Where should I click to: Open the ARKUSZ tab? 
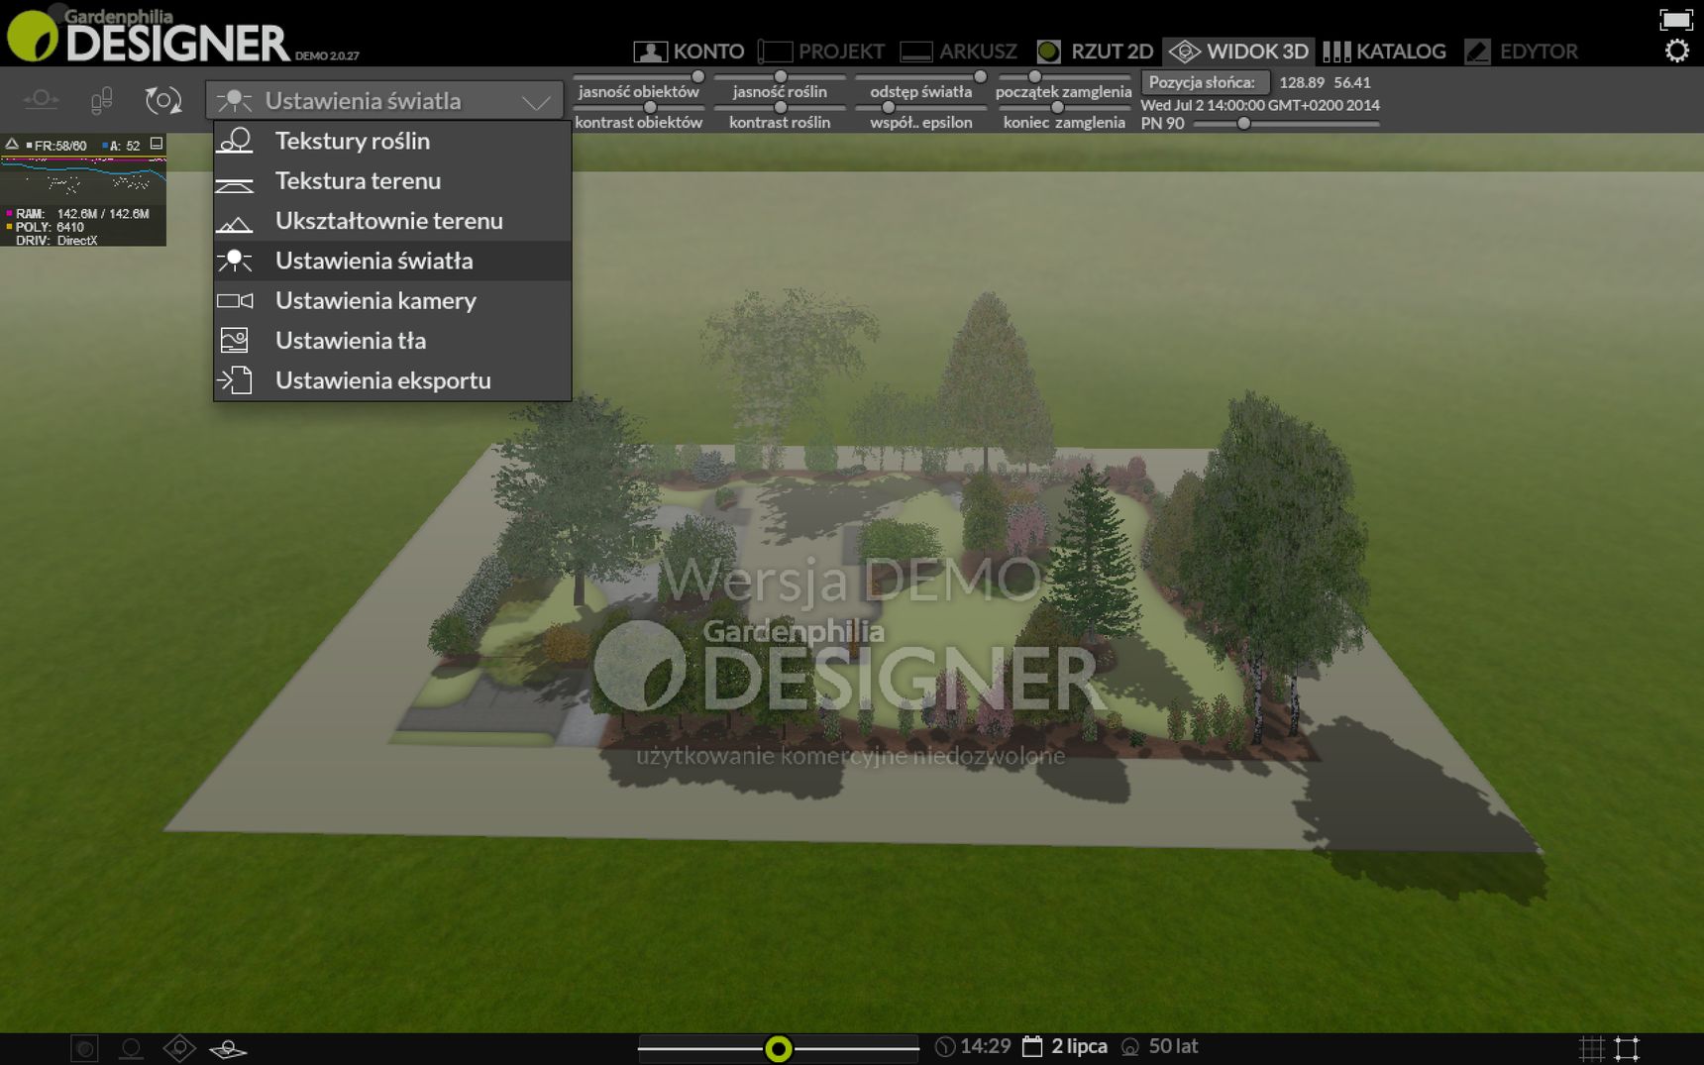pyautogui.click(x=959, y=52)
